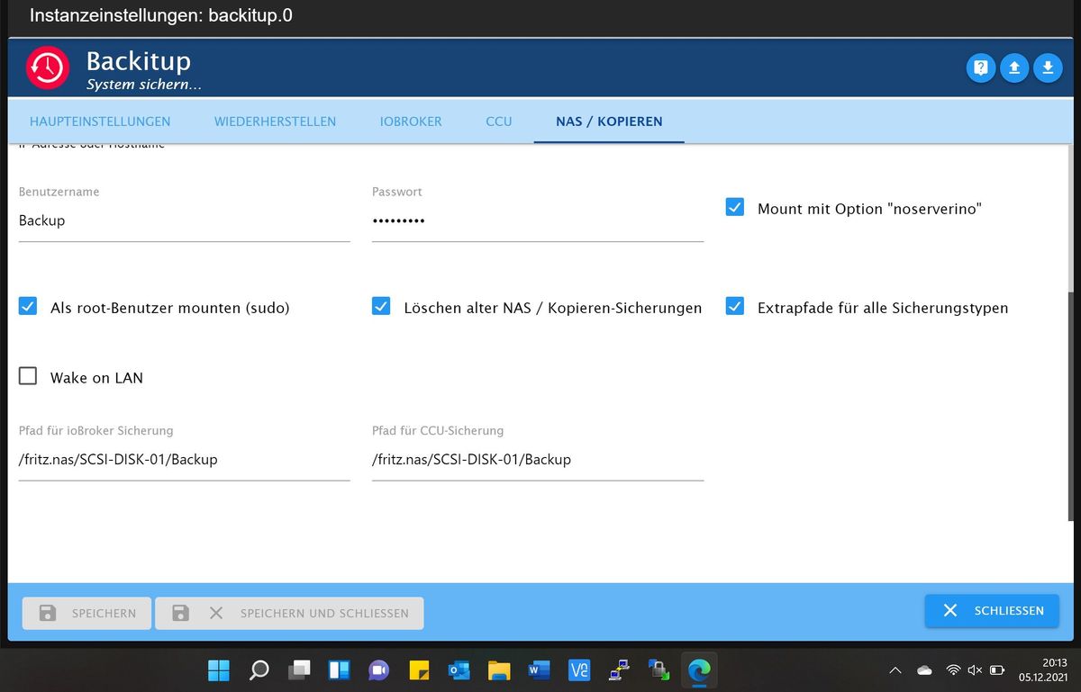Click the Speichern button
The height and width of the screenshot is (692, 1081).
point(87,613)
